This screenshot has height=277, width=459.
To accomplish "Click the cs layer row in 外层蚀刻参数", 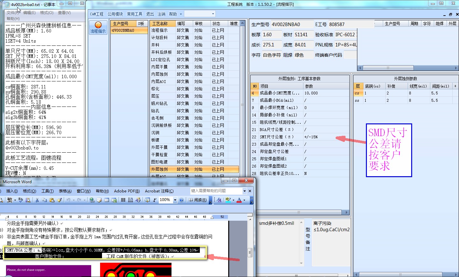I will click(405, 93).
